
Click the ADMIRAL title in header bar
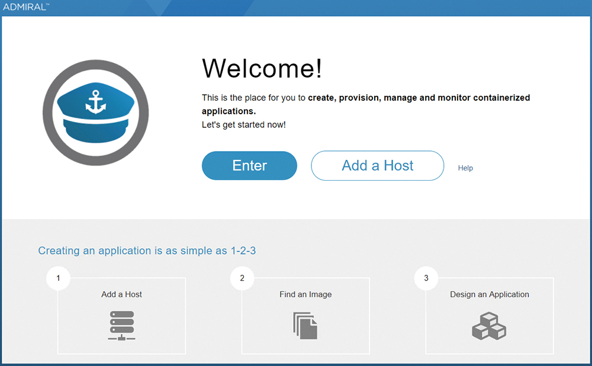pyautogui.click(x=26, y=7)
